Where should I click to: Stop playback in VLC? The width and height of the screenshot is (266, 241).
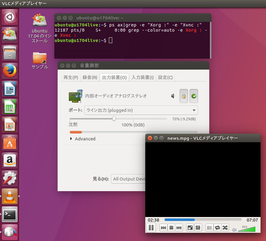point(171,228)
